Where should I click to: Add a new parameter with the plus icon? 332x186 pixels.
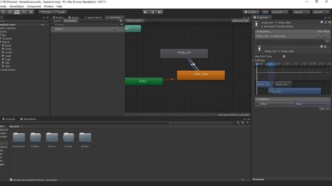[x=121, y=25]
